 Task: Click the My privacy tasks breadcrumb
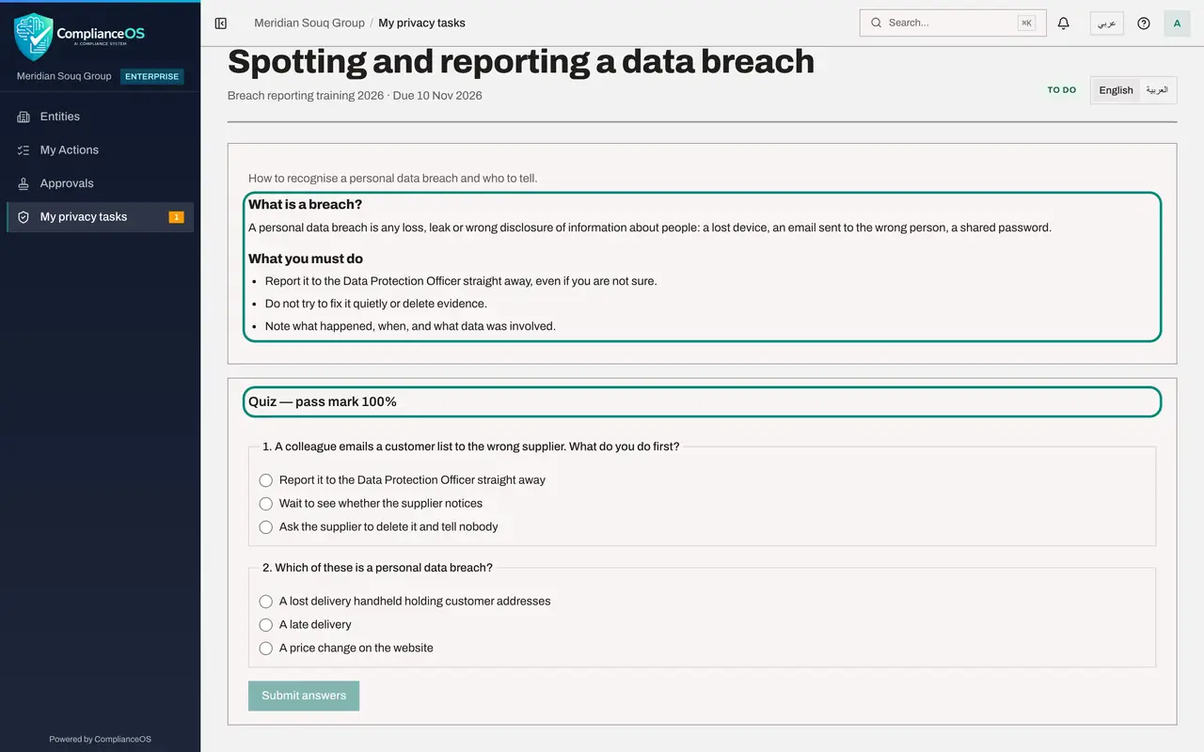tap(421, 23)
